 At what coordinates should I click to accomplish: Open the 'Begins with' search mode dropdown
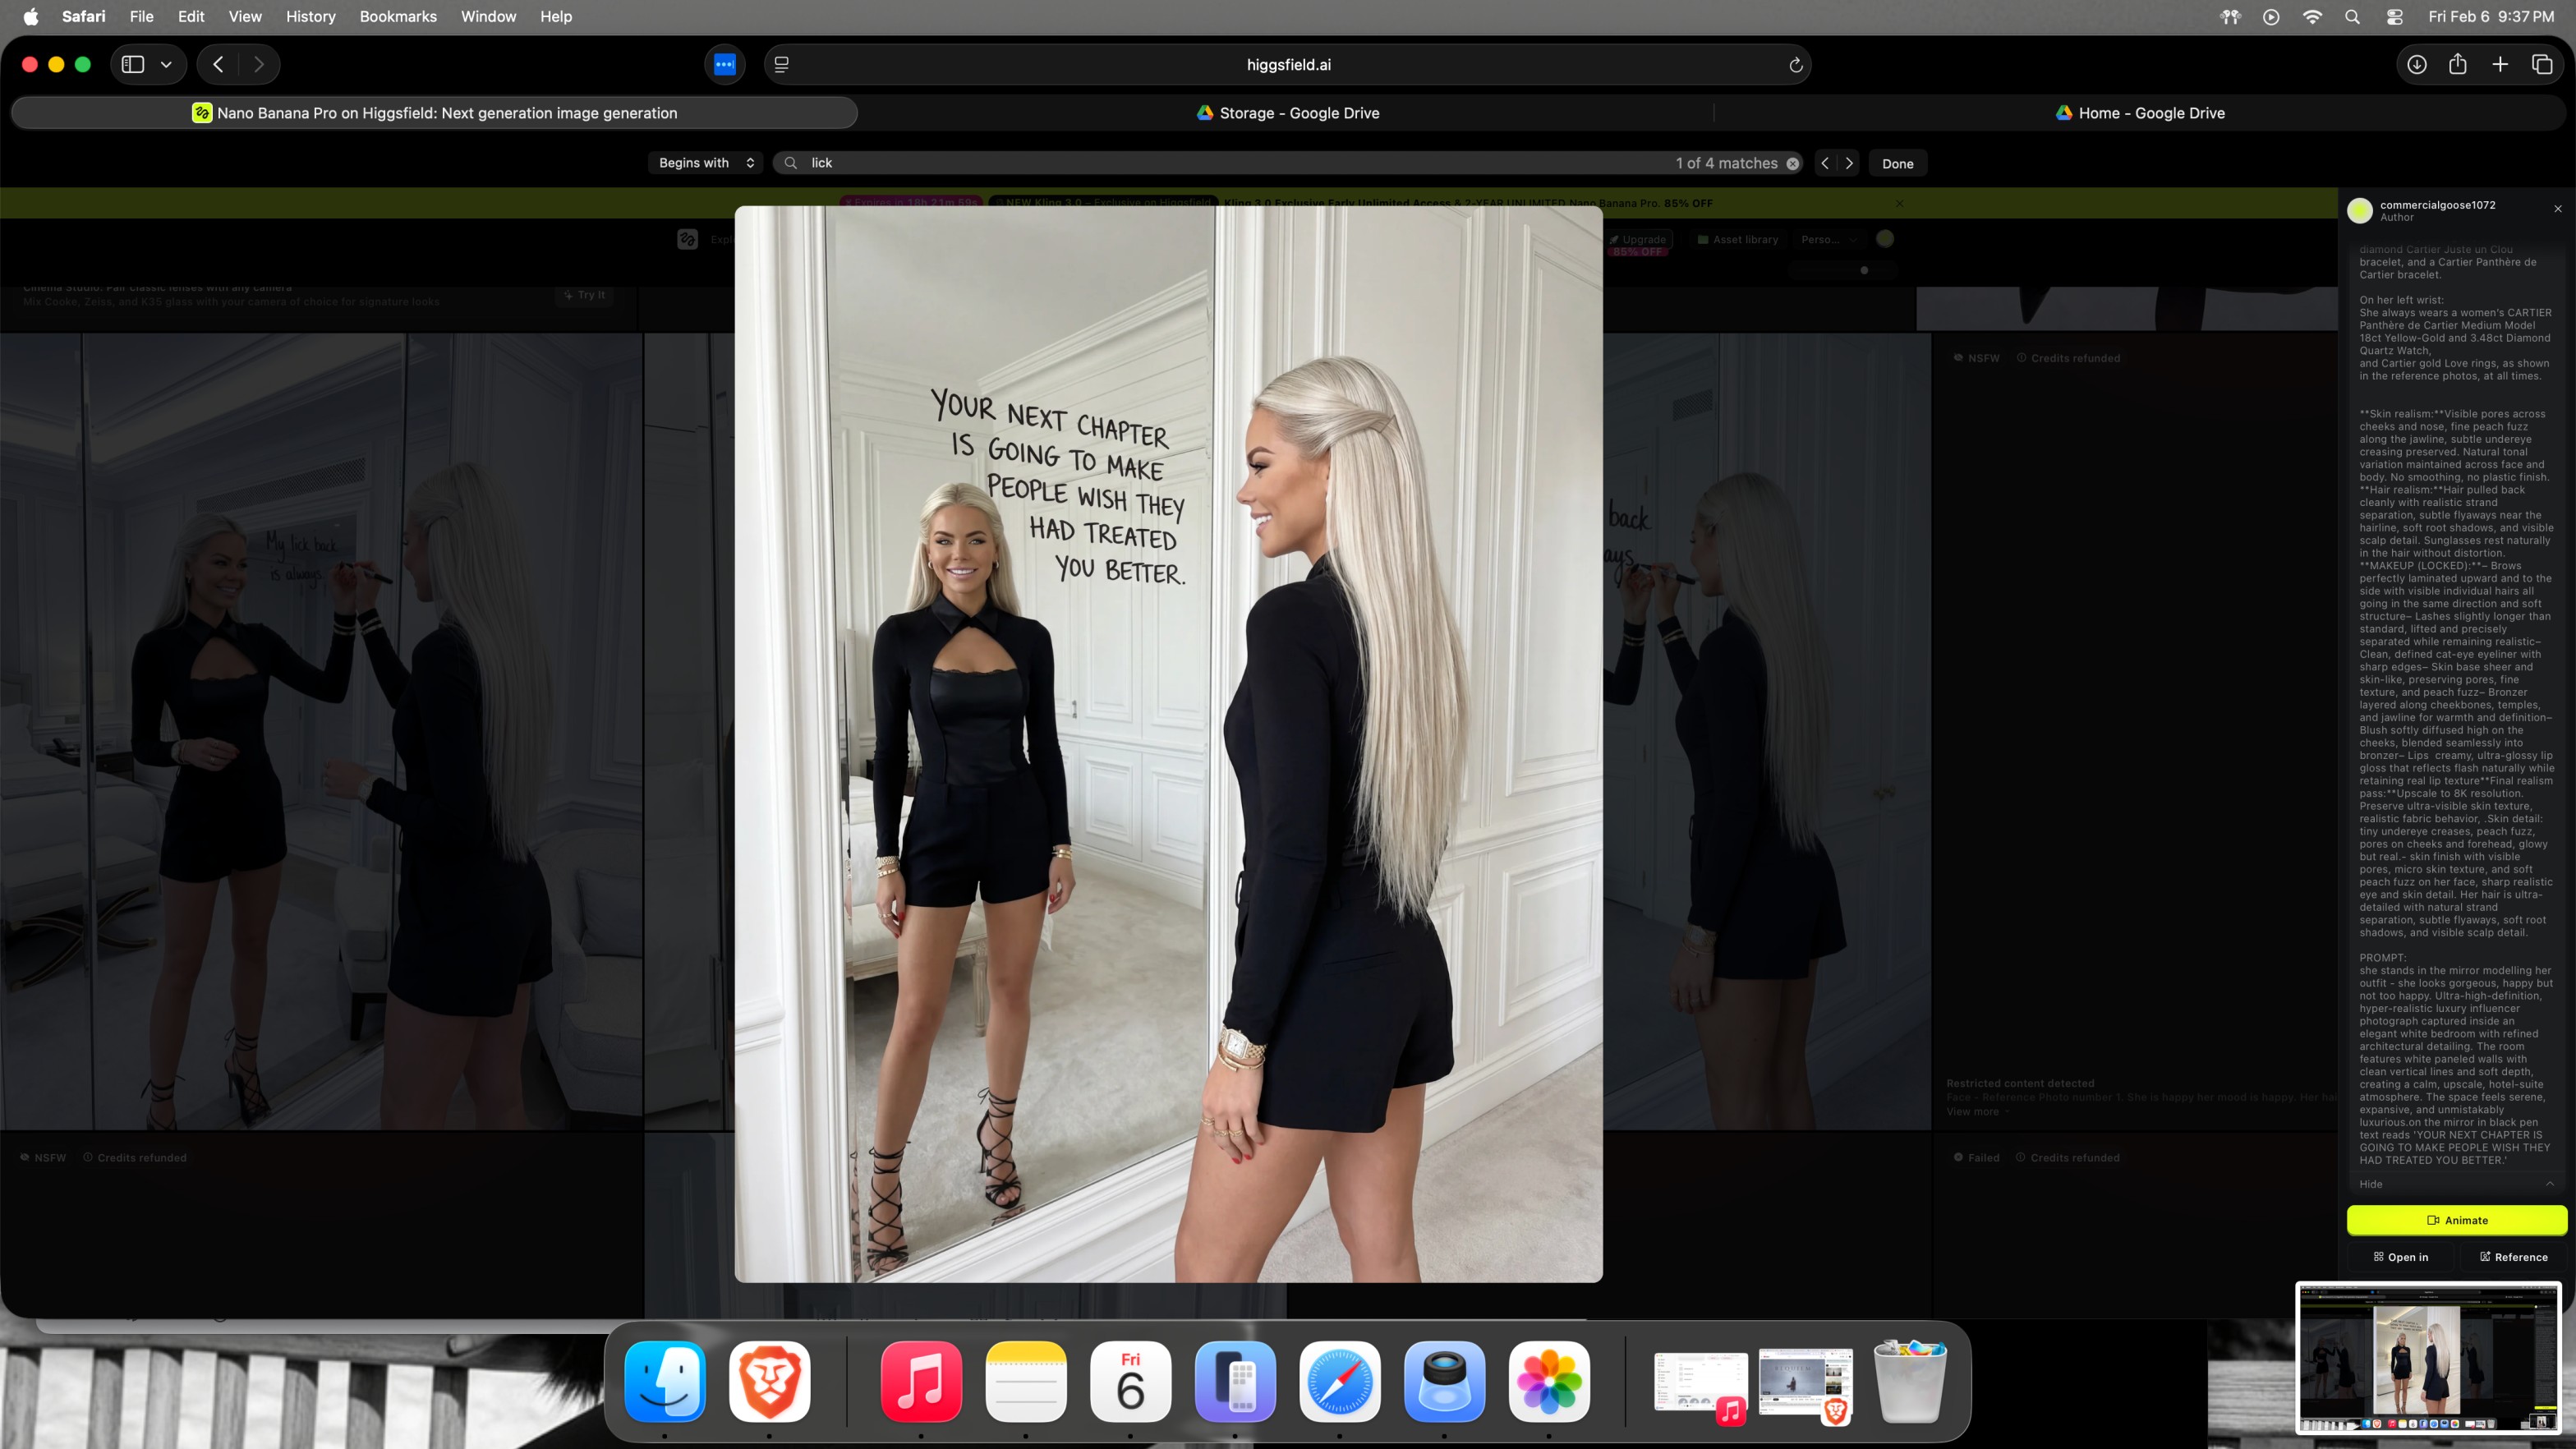point(706,163)
